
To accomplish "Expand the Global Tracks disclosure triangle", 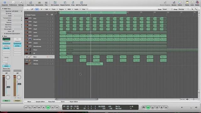I will [25, 15].
